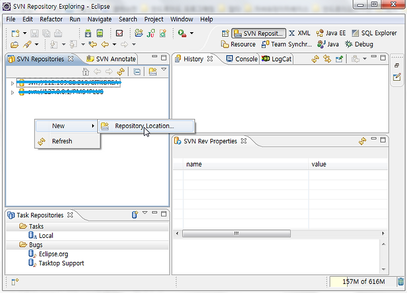
Task: Click the New JUnit test icon
Action: point(151,33)
